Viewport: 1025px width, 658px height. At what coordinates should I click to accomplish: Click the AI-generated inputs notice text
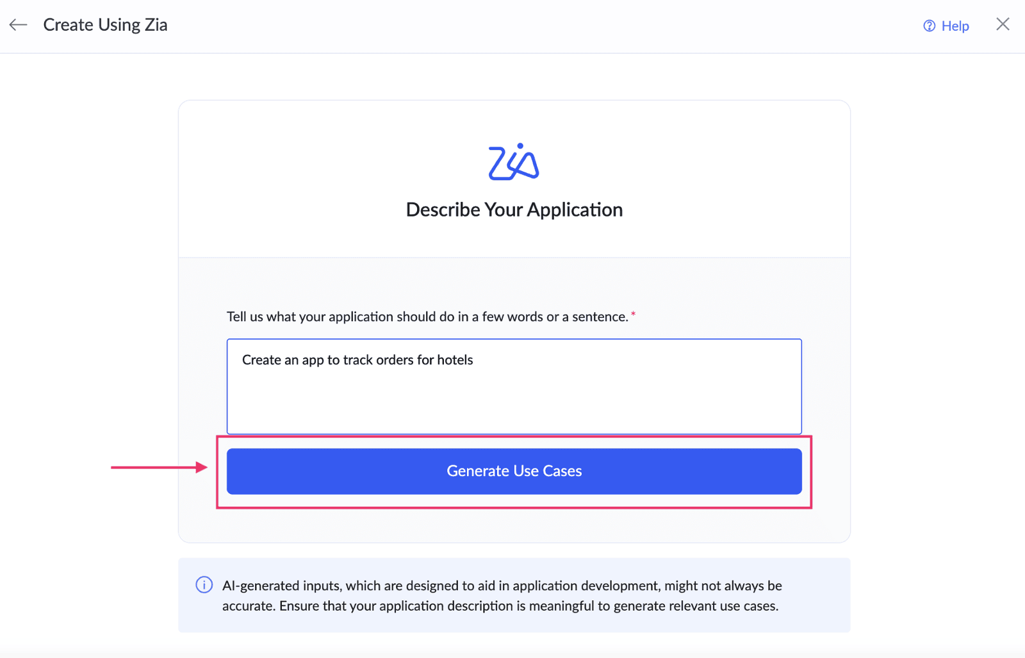pyautogui.click(x=502, y=596)
